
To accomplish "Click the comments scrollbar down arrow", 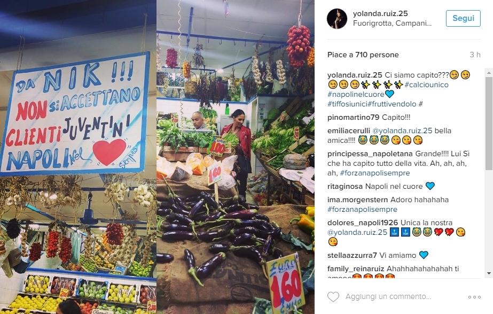I will (489, 273).
